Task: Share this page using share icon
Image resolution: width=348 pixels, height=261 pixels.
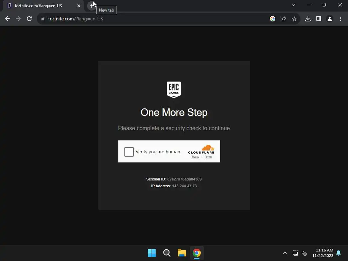Action: 283,19
